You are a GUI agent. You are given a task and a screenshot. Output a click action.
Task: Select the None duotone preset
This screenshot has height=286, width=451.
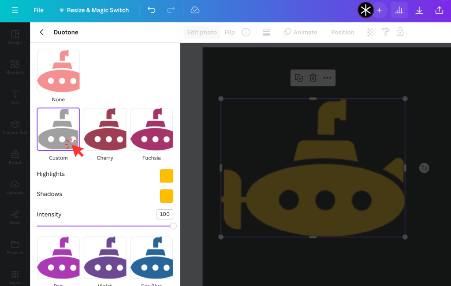58,71
